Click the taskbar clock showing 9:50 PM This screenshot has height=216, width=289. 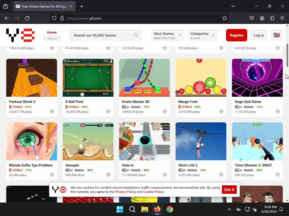(x=269, y=209)
